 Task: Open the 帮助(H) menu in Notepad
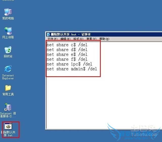click(104, 39)
